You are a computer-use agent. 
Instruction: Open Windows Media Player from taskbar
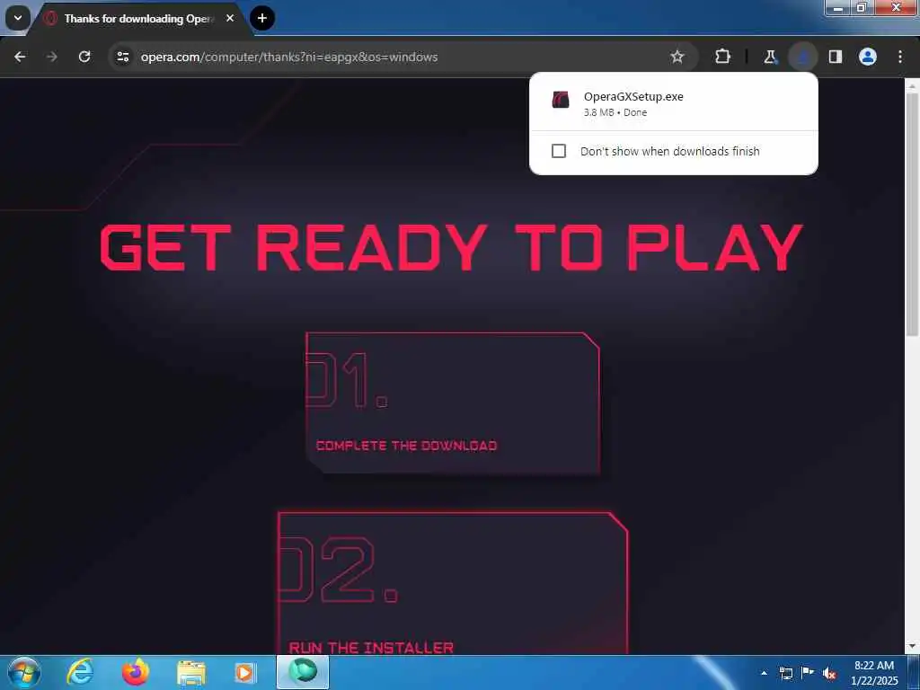click(244, 672)
